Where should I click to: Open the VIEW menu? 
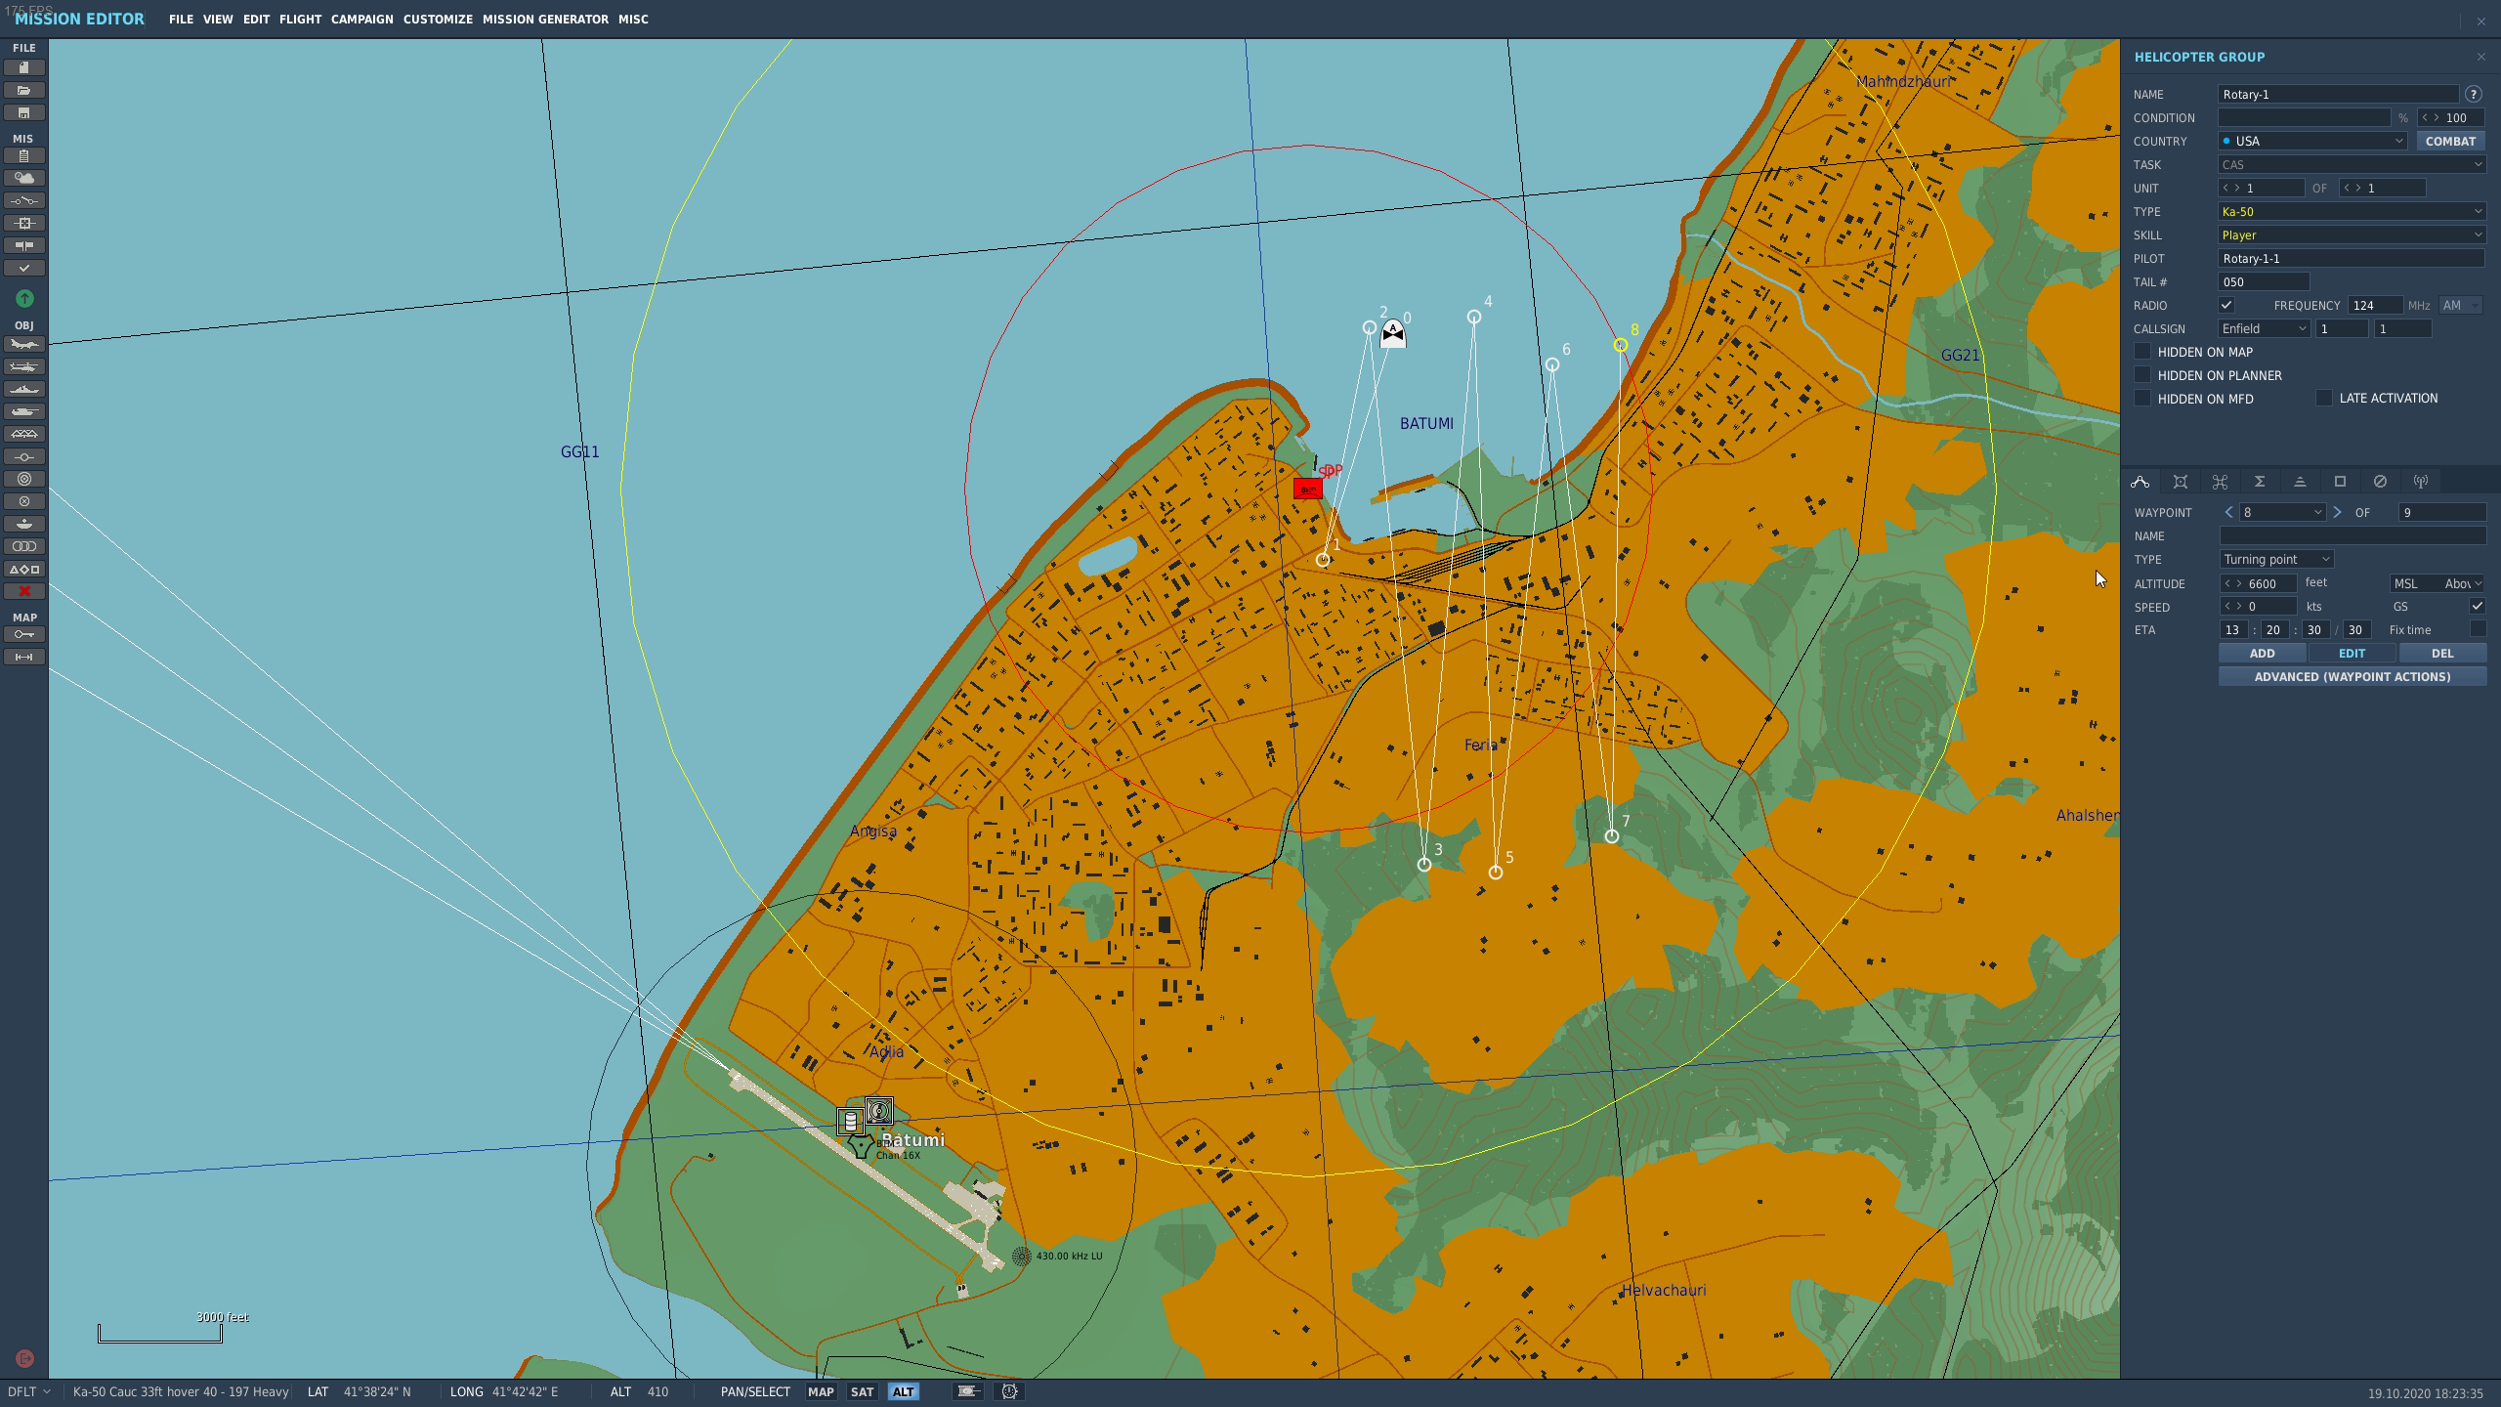[218, 19]
